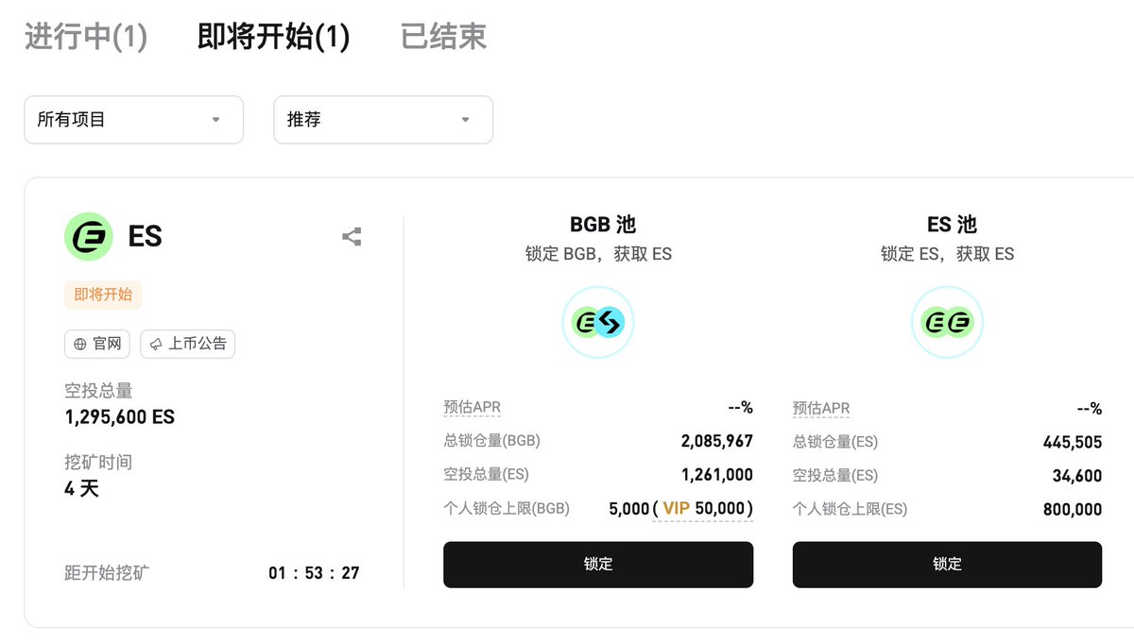Click the green ES token logo
The width and height of the screenshot is (1134, 643).
click(88, 236)
